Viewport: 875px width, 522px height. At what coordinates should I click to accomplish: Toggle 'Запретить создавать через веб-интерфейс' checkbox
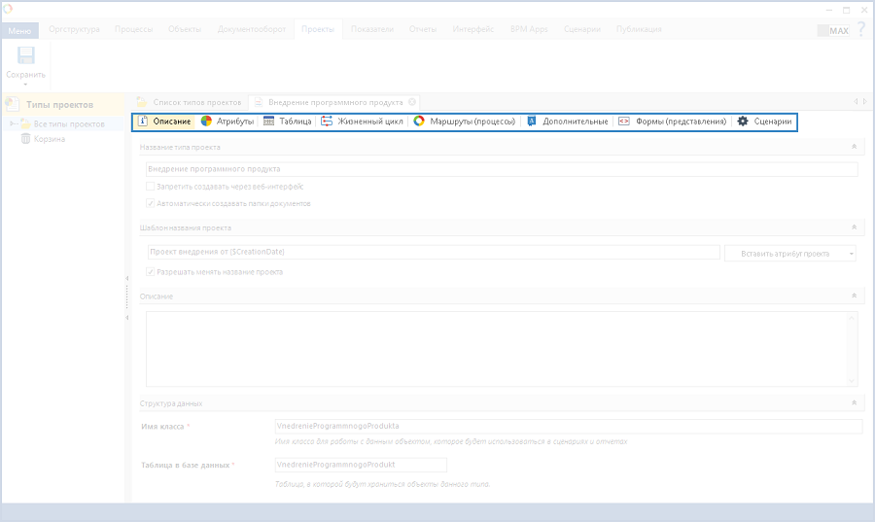150,186
